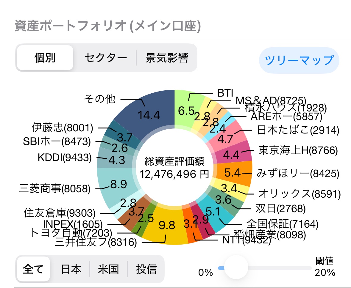Image resolution: width=351 pixels, height=288 pixels.
Task: Show only 投信 holdings
Action: [146, 269]
